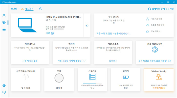Click the OMEN 15-en0000 노트북 PC title
The image size is (177, 98).
pos(63,17)
